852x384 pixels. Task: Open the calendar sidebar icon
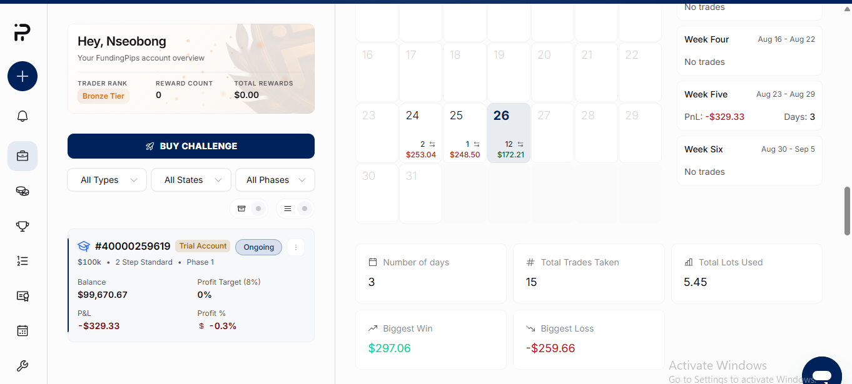[23, 331]
